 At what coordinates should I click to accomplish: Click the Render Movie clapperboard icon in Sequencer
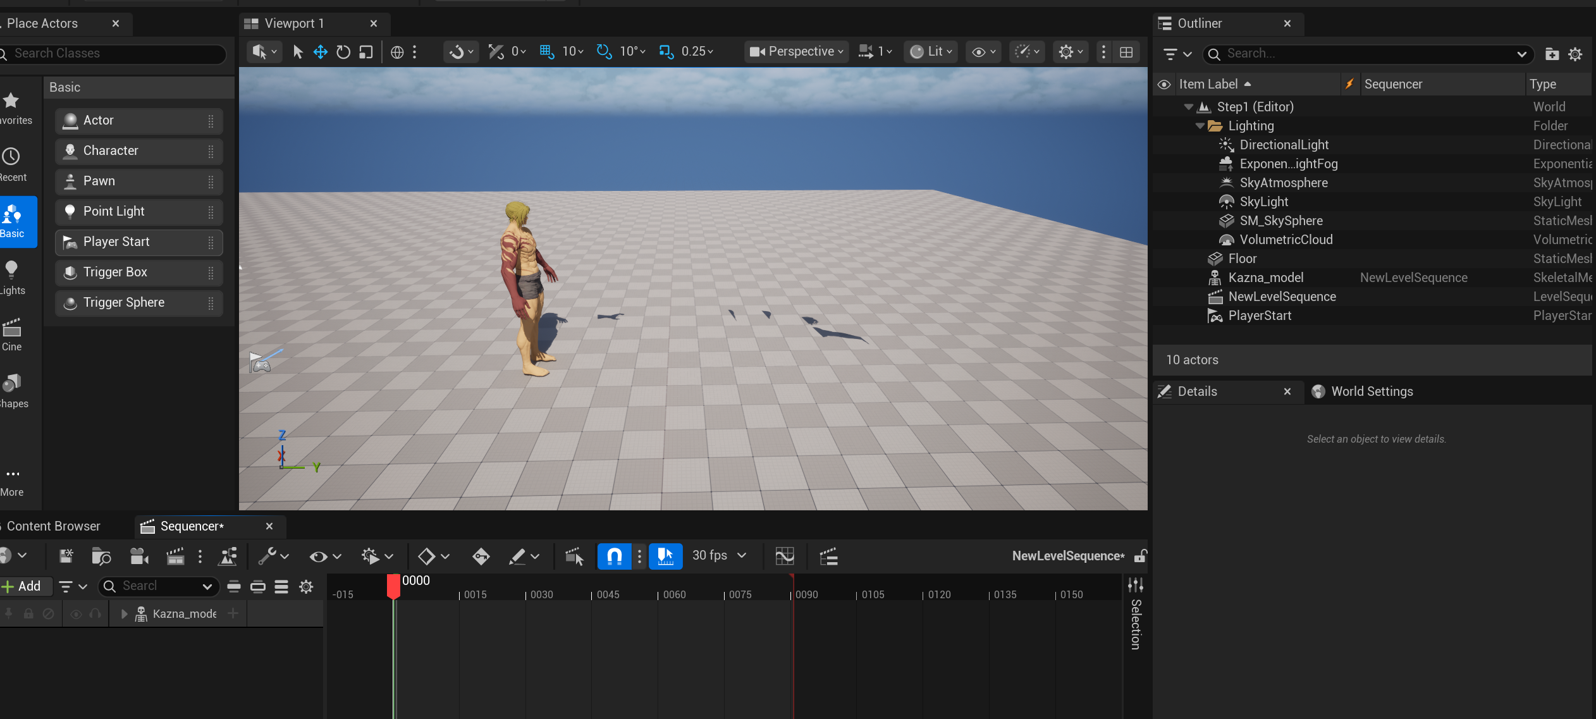tap(175, 556)
